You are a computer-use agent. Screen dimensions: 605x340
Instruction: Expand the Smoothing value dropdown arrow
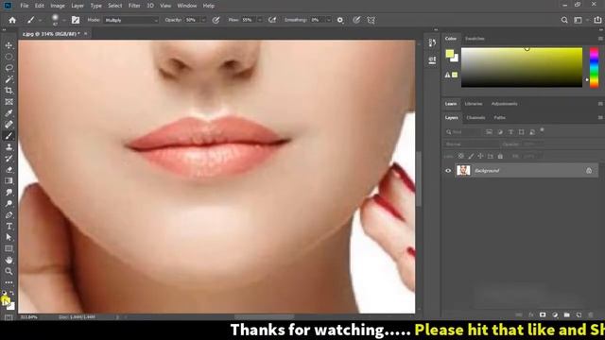(328, 20)
